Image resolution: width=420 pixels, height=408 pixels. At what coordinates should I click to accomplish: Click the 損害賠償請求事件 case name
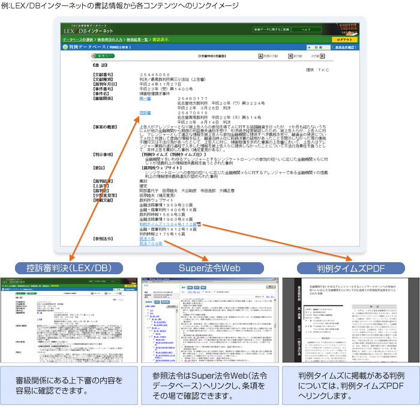pos(155,94)
